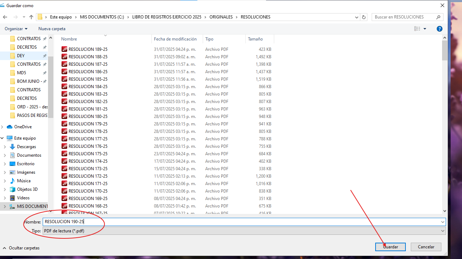Click Nueva carpeta in the toolbar

click(x=52, y=29)
